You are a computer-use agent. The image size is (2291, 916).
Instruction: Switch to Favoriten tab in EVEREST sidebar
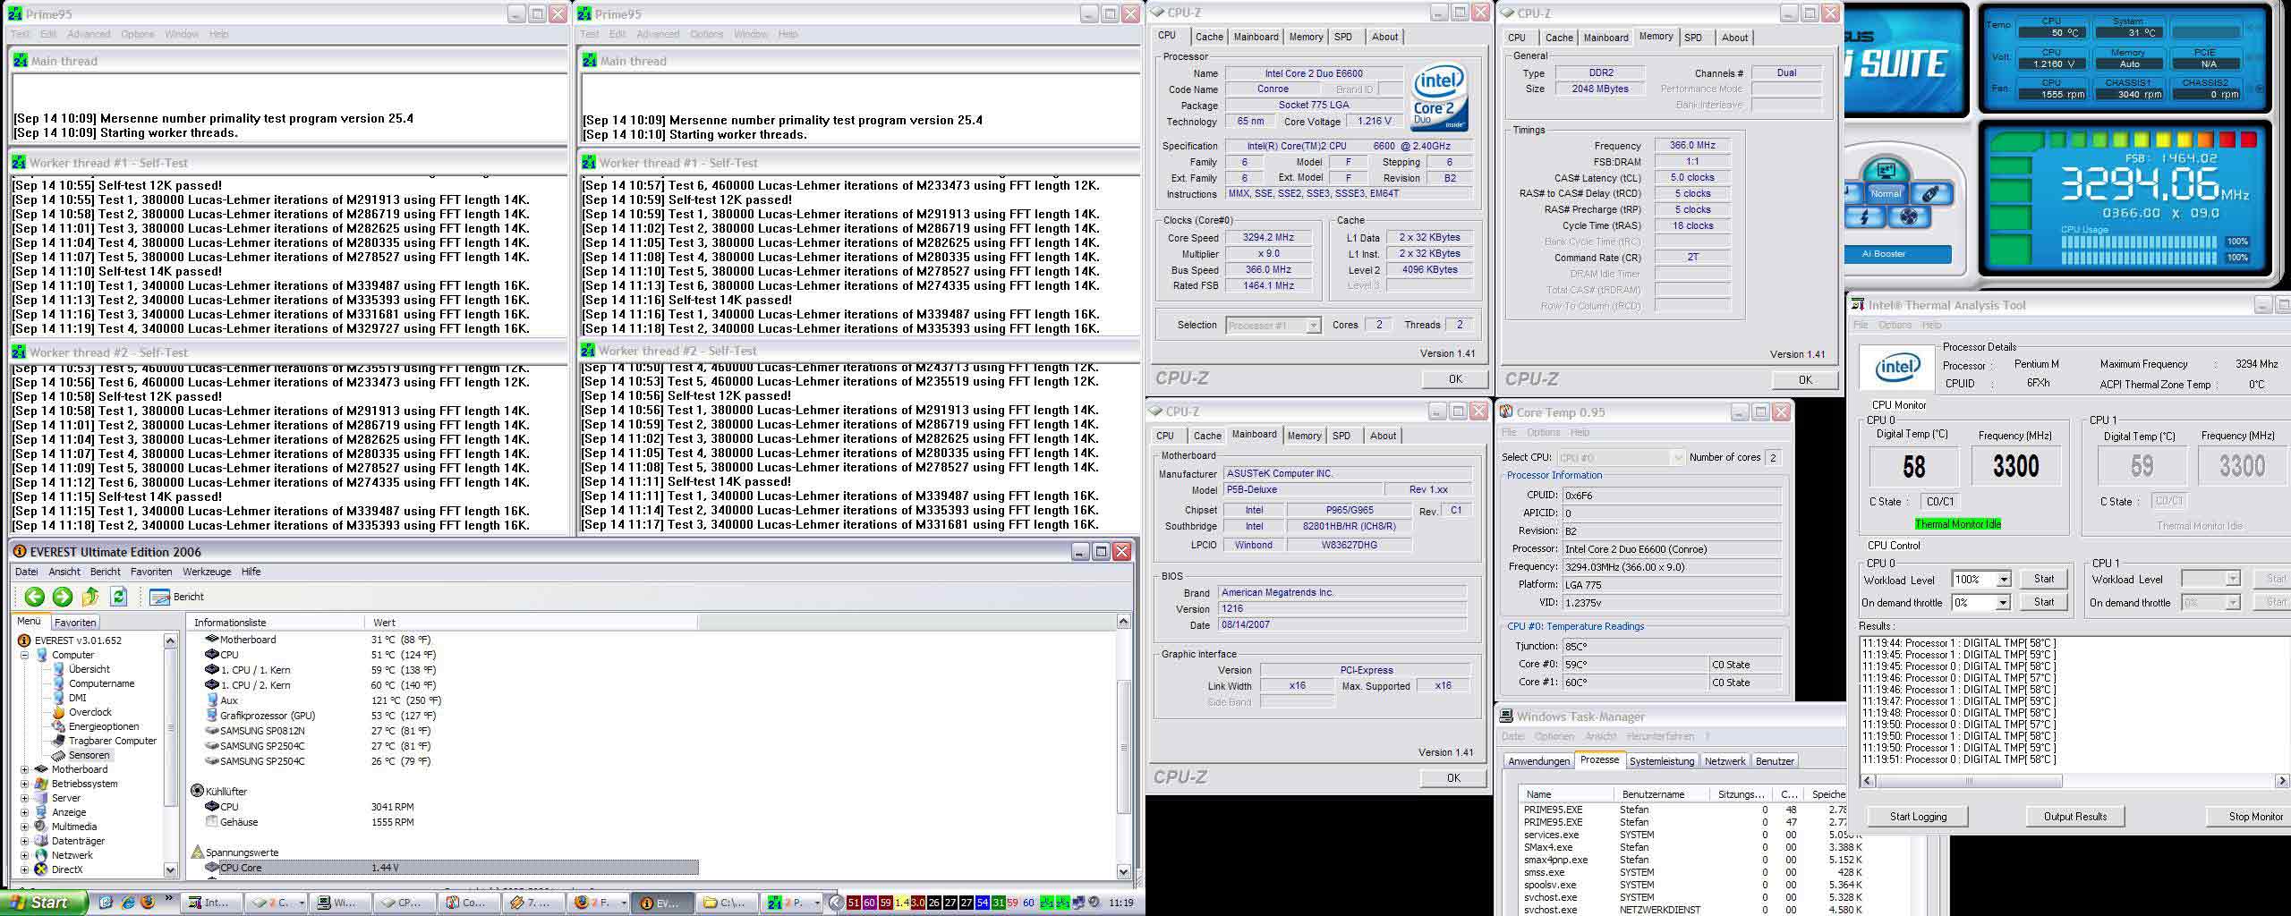click(x=75, y=623)
